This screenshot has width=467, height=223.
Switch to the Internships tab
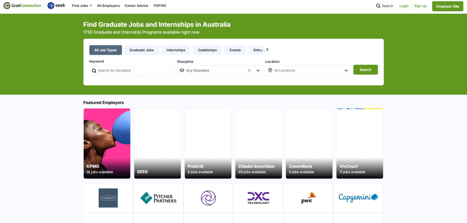pyautogui.click(x=176, y=50)
